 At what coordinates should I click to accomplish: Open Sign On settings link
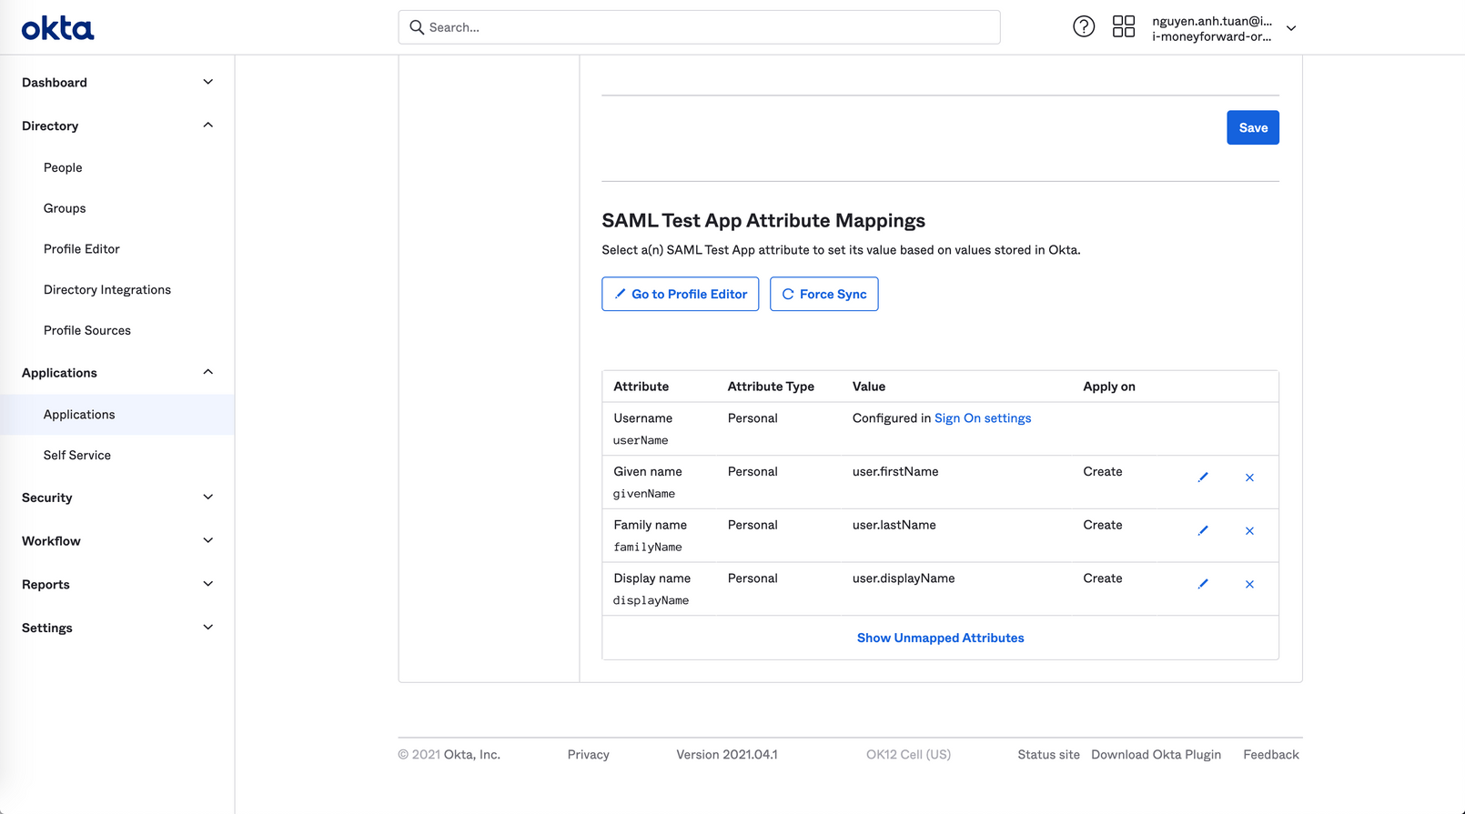coord(983,418)
